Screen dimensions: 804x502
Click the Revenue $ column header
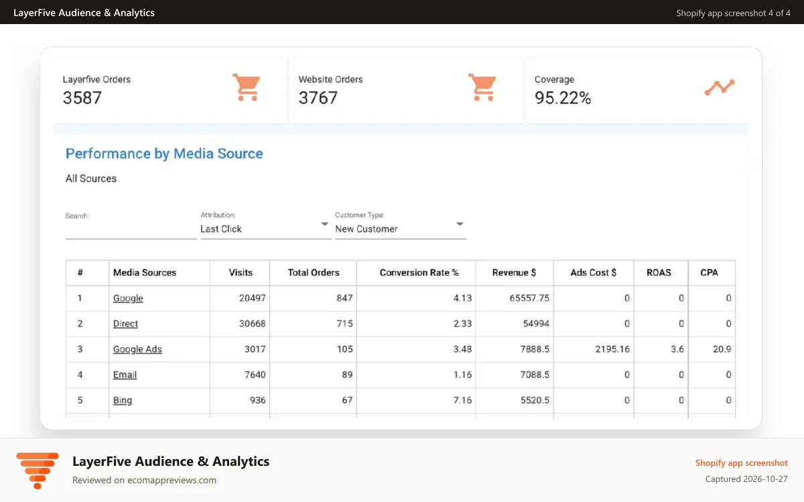pyautogui.click(x=515, y=273)
